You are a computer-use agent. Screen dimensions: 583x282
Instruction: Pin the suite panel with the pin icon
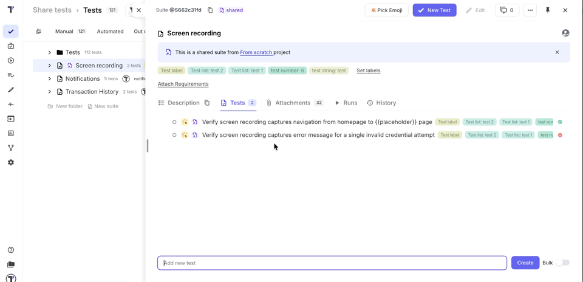click(x=548, y=10)
